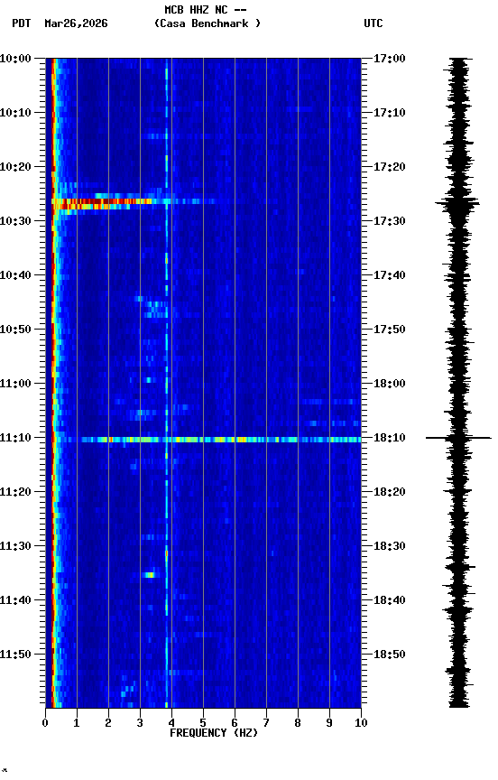The image size is (498, 780).
Task: Click the 10:10 PDT time label
Action: (x=15, y=113)
